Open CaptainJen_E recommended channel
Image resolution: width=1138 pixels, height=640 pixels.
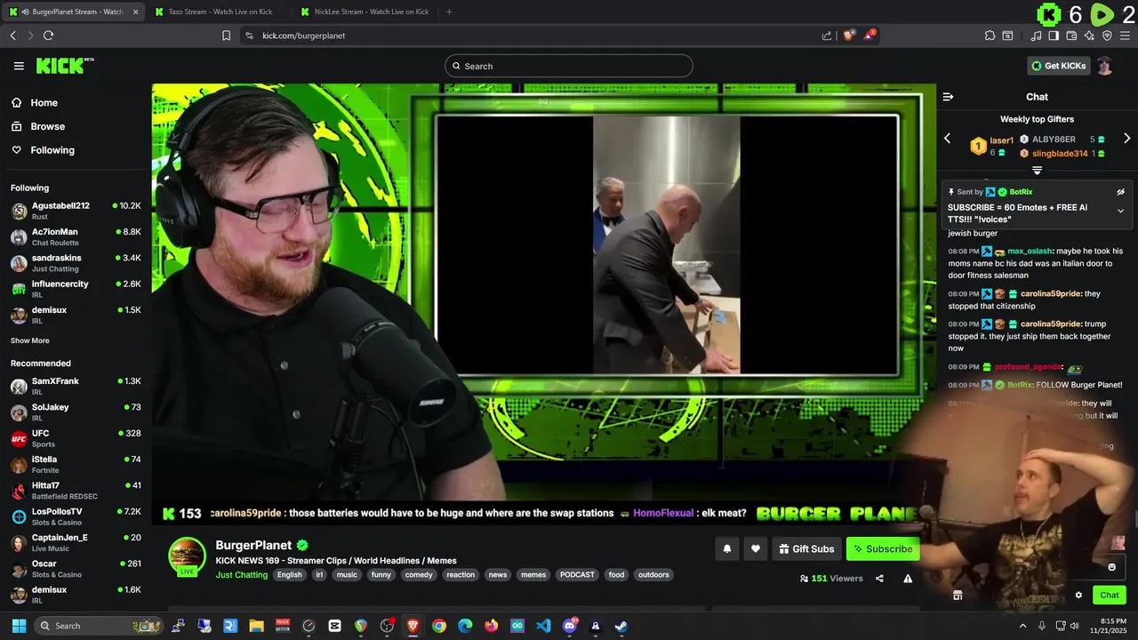click(76, 542)
